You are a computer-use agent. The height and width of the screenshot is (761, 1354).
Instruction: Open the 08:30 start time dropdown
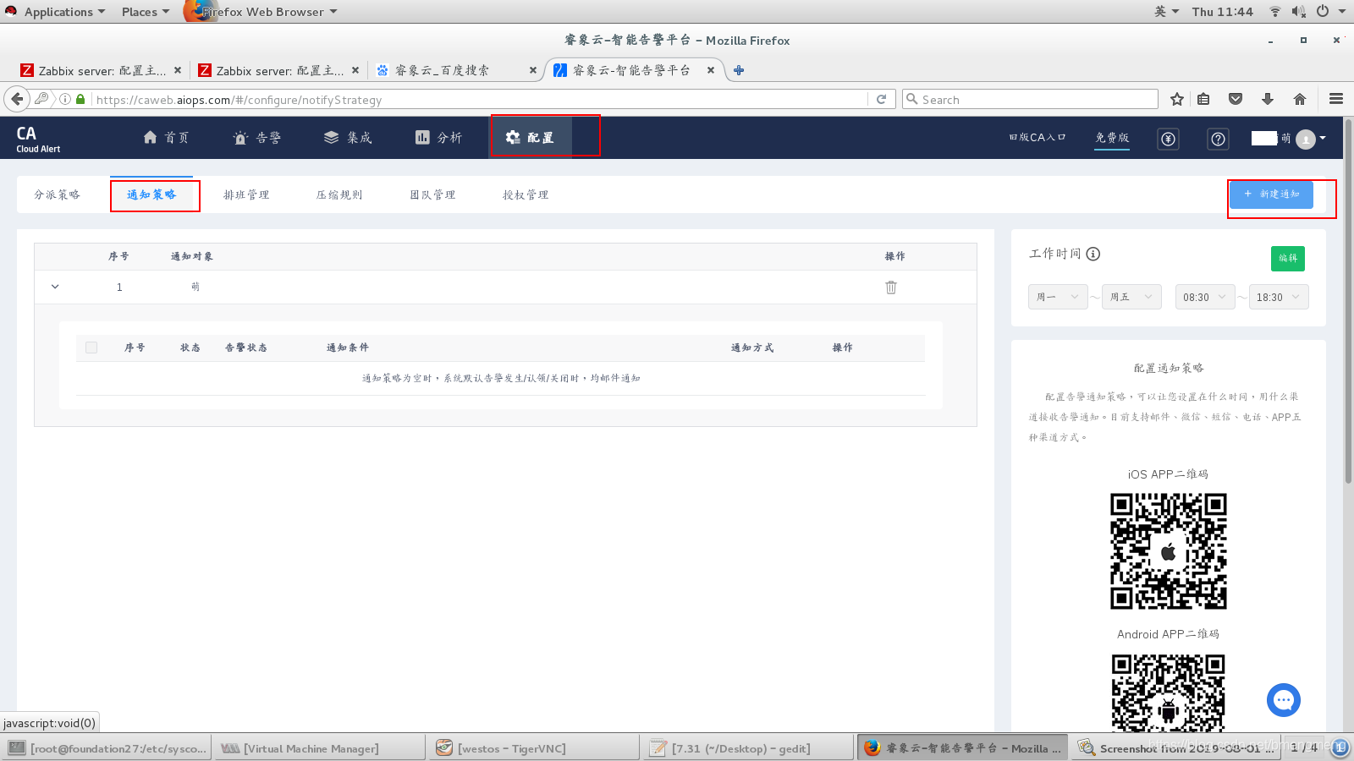(x=1205, y=297)
